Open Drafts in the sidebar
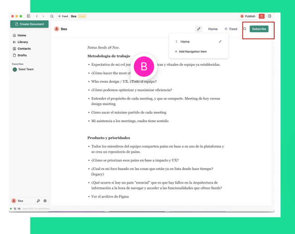This screenshot has height=234, width=295. pos(22,55)
